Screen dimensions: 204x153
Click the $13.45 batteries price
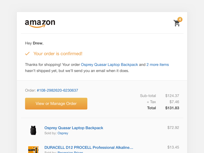[x=173, y=147]
